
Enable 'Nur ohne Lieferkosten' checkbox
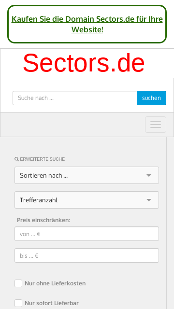tap(18, 283)
